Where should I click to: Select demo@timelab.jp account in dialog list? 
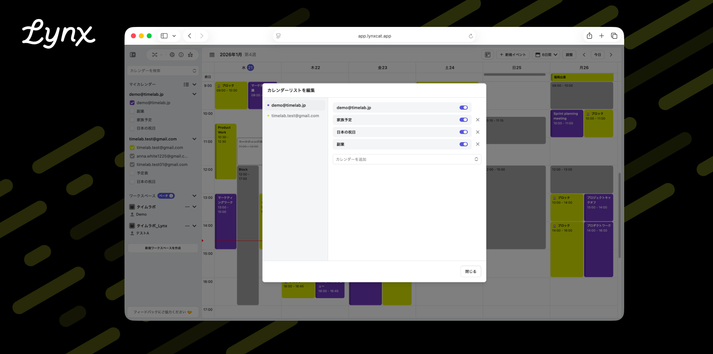coord(295,105)
